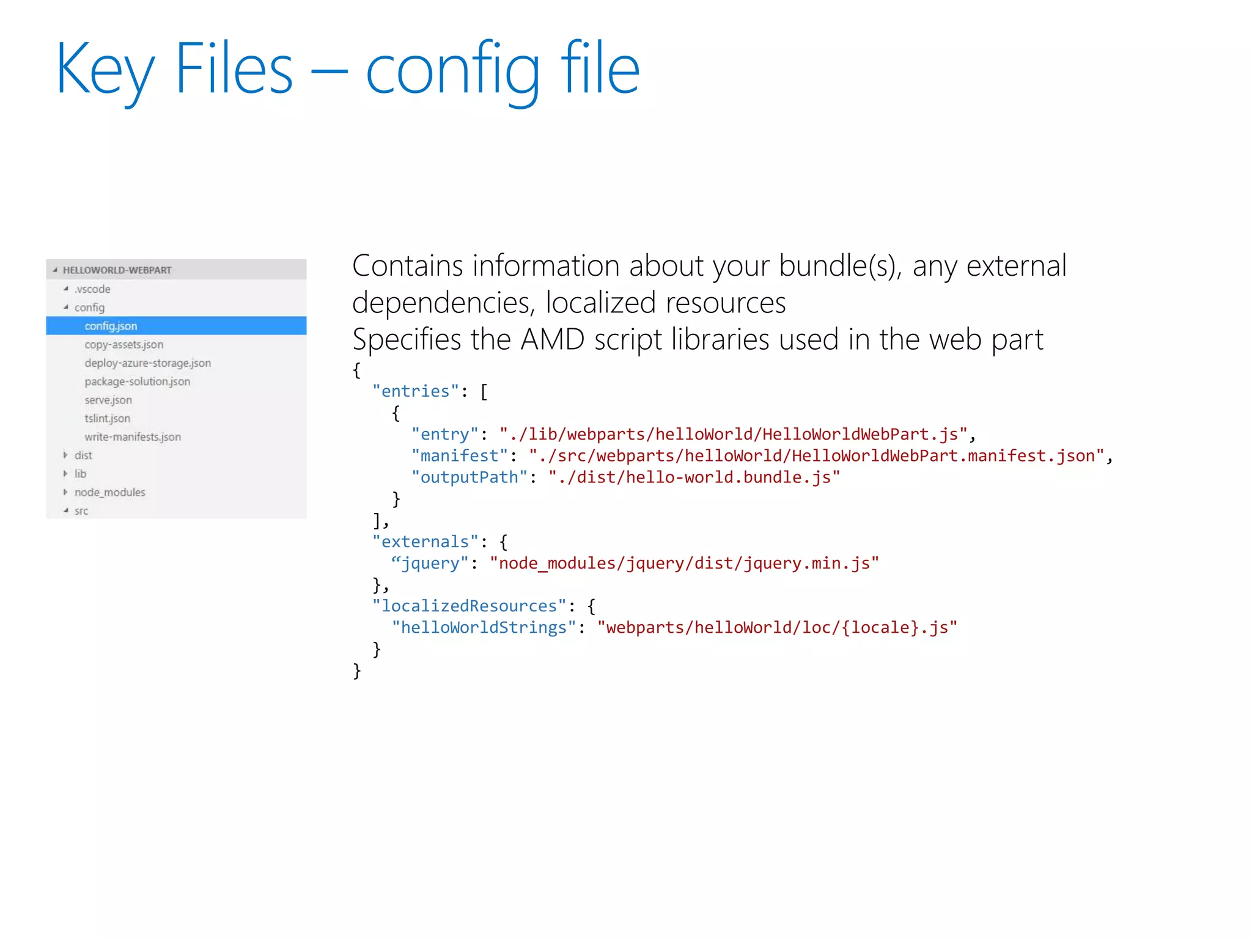Click the 'Contains information about your bundle(s)' text
1252x939 pixels.
tap(627, 267)
